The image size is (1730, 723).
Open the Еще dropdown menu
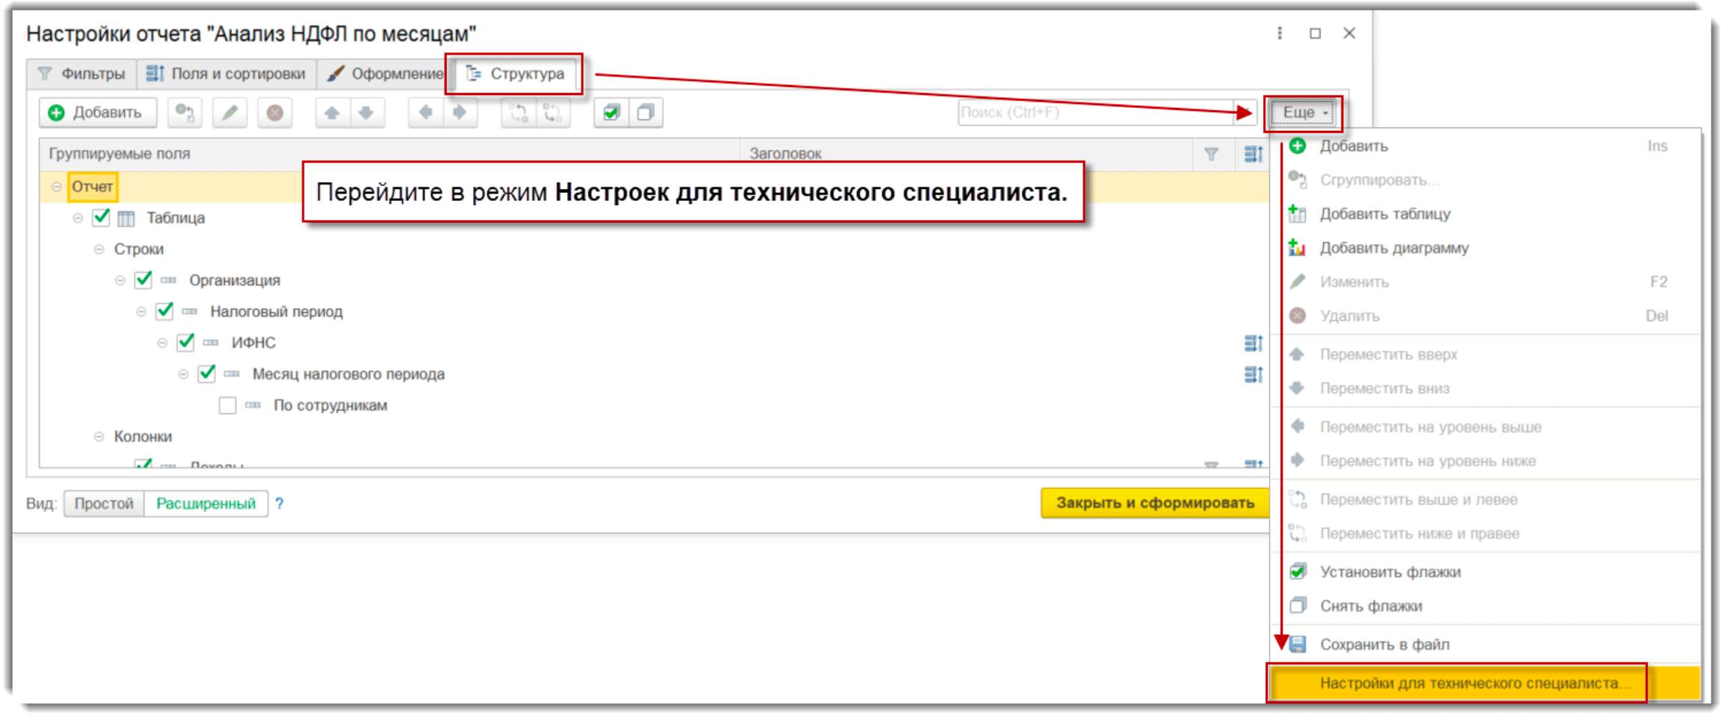point(1304,113)
